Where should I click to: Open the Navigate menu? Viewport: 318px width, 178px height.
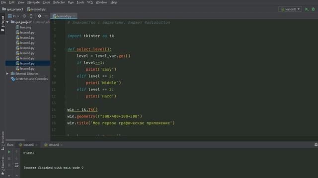pos(33,2)
